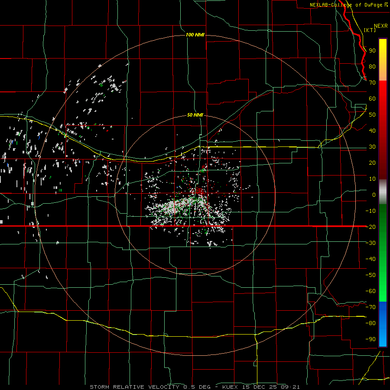Image resolution: width=390 pixels, height=390 pixels.
Task: Click the positive "20" velocity scale label
Action: (x=372, y=162)
